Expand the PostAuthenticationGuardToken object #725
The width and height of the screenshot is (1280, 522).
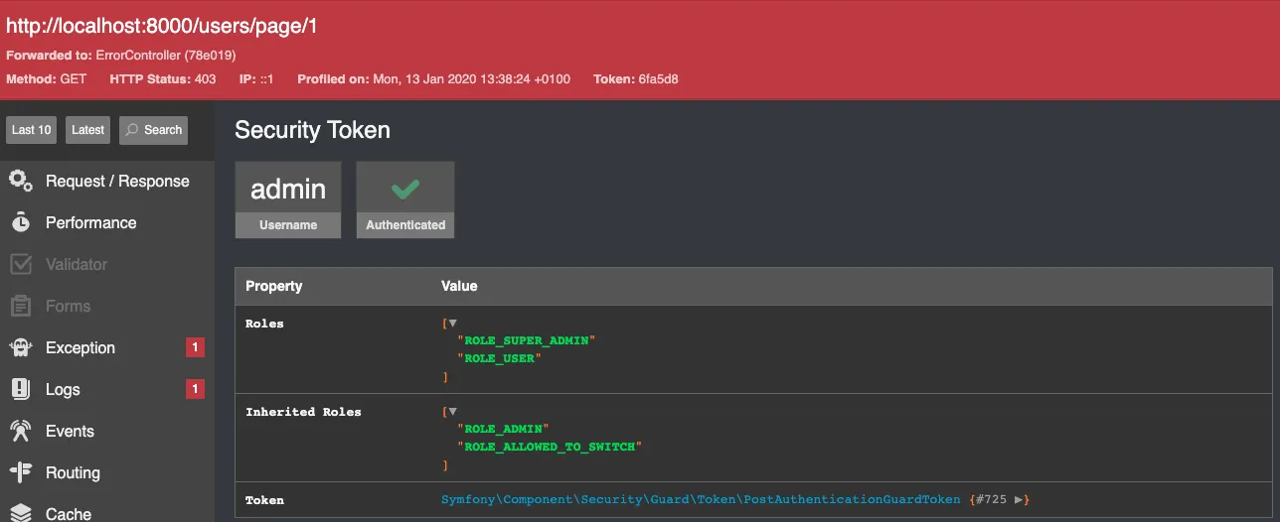1020,500
